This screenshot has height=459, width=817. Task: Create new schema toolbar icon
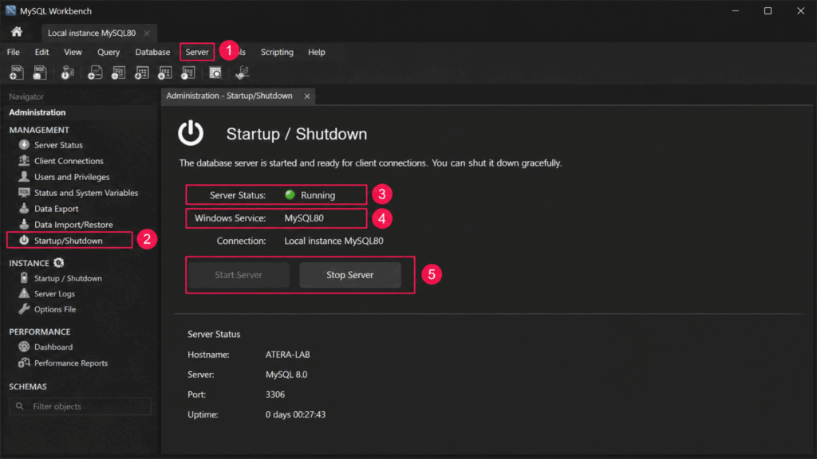[95, 73]
